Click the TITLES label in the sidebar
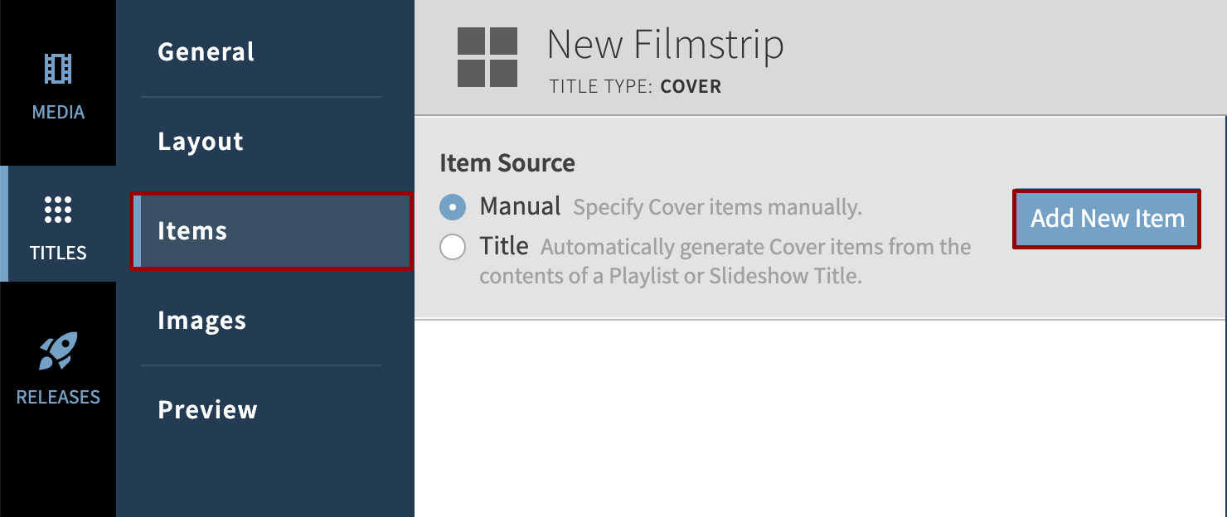This screenshot has height=517, width=1227. pos(58,253)
